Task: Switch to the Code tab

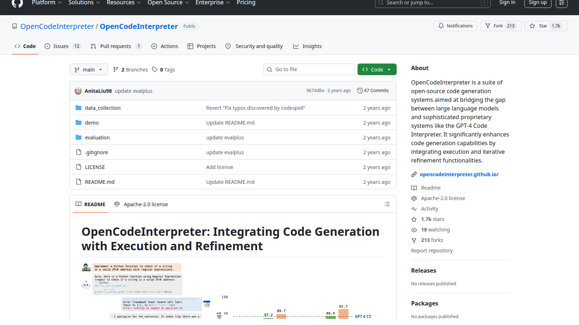Action: coord(25,46)
